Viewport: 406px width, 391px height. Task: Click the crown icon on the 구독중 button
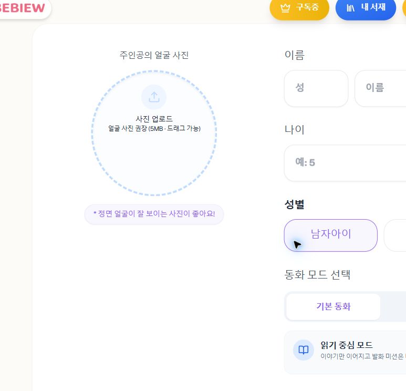click(x=285, y=8)
